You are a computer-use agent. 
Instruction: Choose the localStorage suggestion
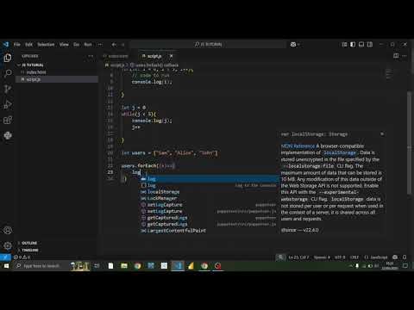[209, 192]
